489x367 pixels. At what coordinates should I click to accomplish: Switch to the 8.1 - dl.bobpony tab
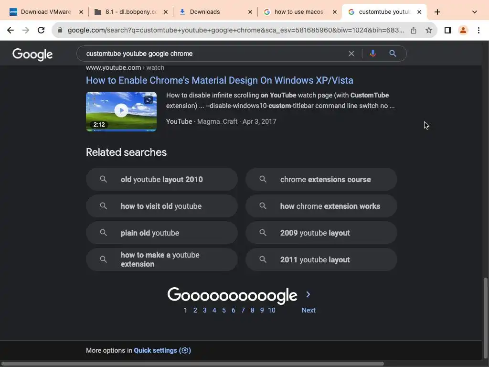click(x=130, y=12)
